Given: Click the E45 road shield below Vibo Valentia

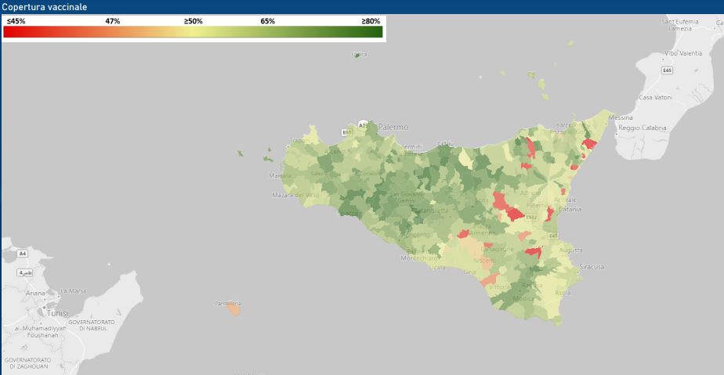Looking at the screenshot, I should [667, 70].
